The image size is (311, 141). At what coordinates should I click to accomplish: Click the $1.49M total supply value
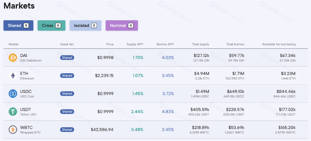202,92
